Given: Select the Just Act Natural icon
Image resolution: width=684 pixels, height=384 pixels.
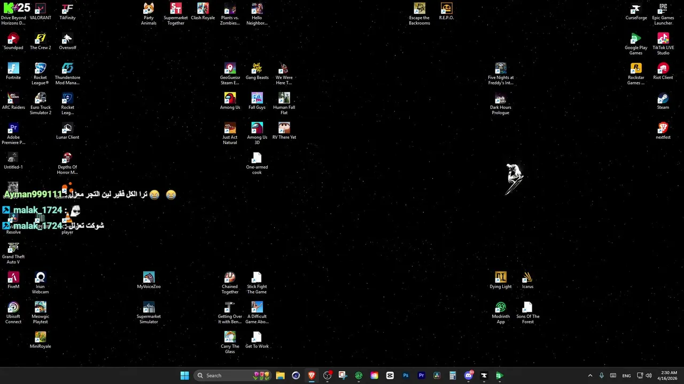Looking at the screenshot, I should click(x=230, y=134).
